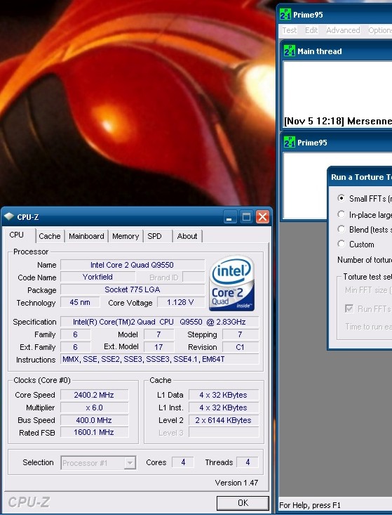This screenshot has height=515, width=392.
Task: Select the CPU tab in CPU-Z
Action: pyautogui.click(x=16, y=235)
